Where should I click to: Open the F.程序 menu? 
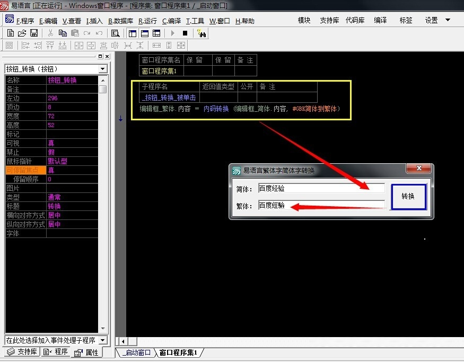[25, 21]
